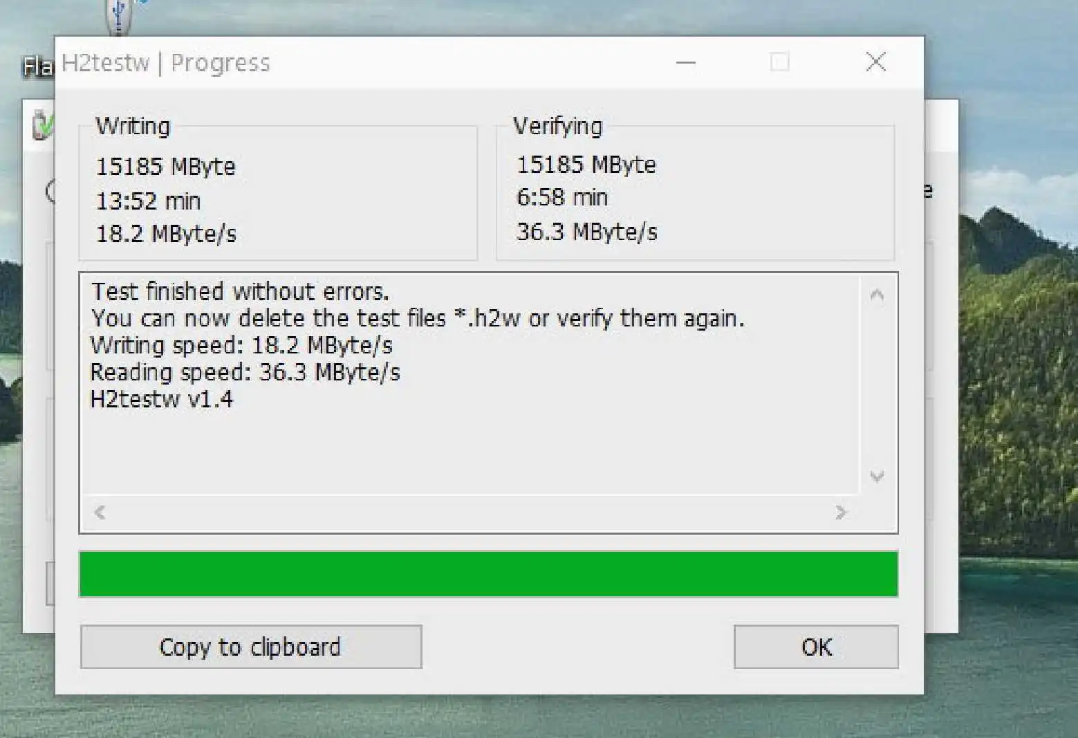The image size is (1078, 738).
Task: Click the 'Test finished without errors.' line
Action: click(x=241, y=292)
